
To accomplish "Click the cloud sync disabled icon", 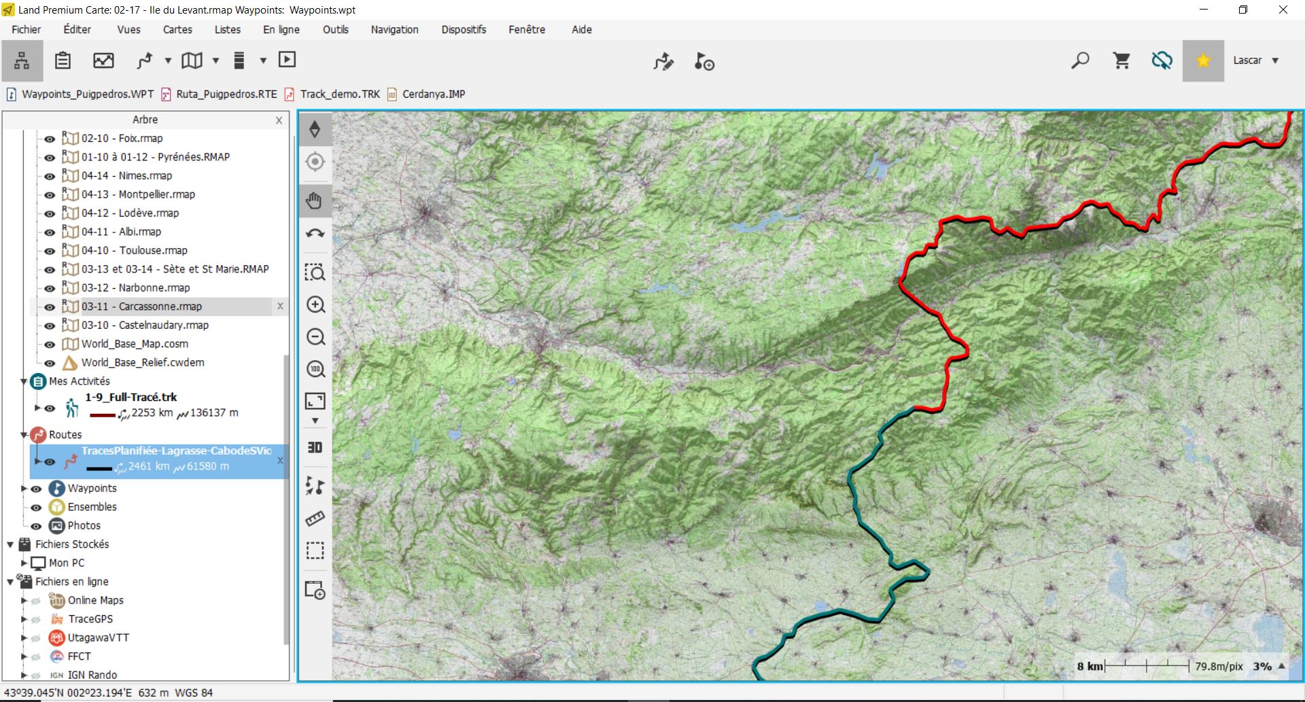I will click(1162, 60).
